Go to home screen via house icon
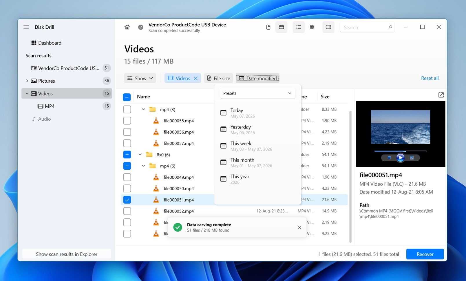This screenshot has height=281, width=466. [127, 27]
